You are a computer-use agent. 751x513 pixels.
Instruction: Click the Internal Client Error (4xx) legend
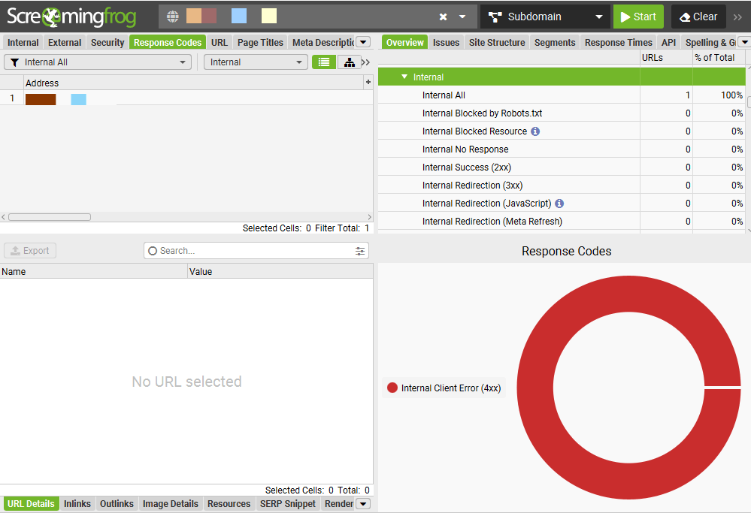coord(444,388)
